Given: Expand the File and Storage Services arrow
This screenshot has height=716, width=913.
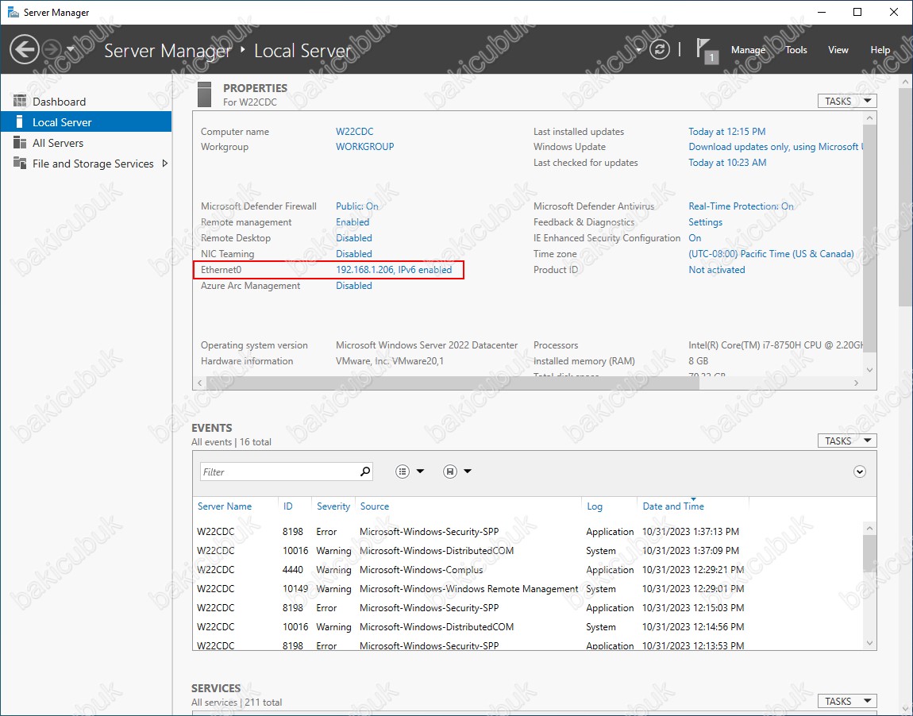Looking at the screenshot, I should 165,164.
